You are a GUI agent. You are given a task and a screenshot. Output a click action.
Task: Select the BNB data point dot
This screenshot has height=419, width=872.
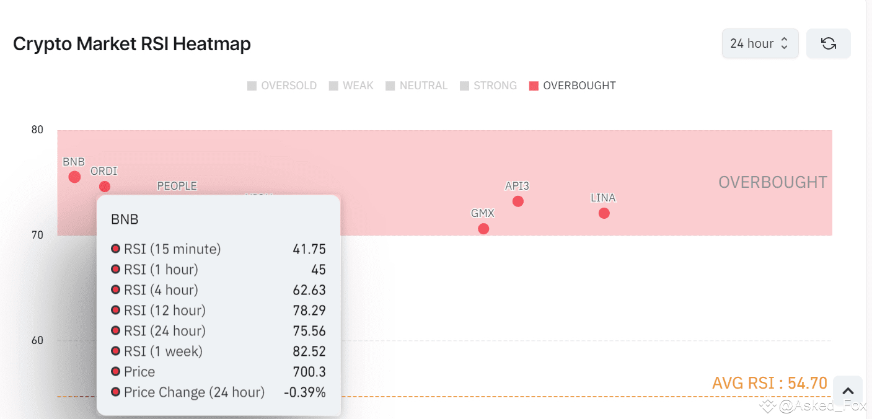point(74,177)
